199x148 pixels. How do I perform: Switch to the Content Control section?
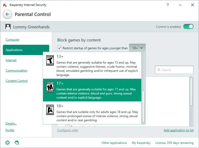point(17,81)
